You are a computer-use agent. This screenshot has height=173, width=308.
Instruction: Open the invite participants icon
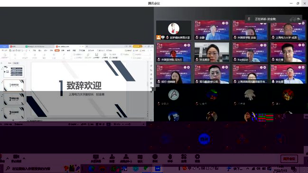tap(112, 158)
